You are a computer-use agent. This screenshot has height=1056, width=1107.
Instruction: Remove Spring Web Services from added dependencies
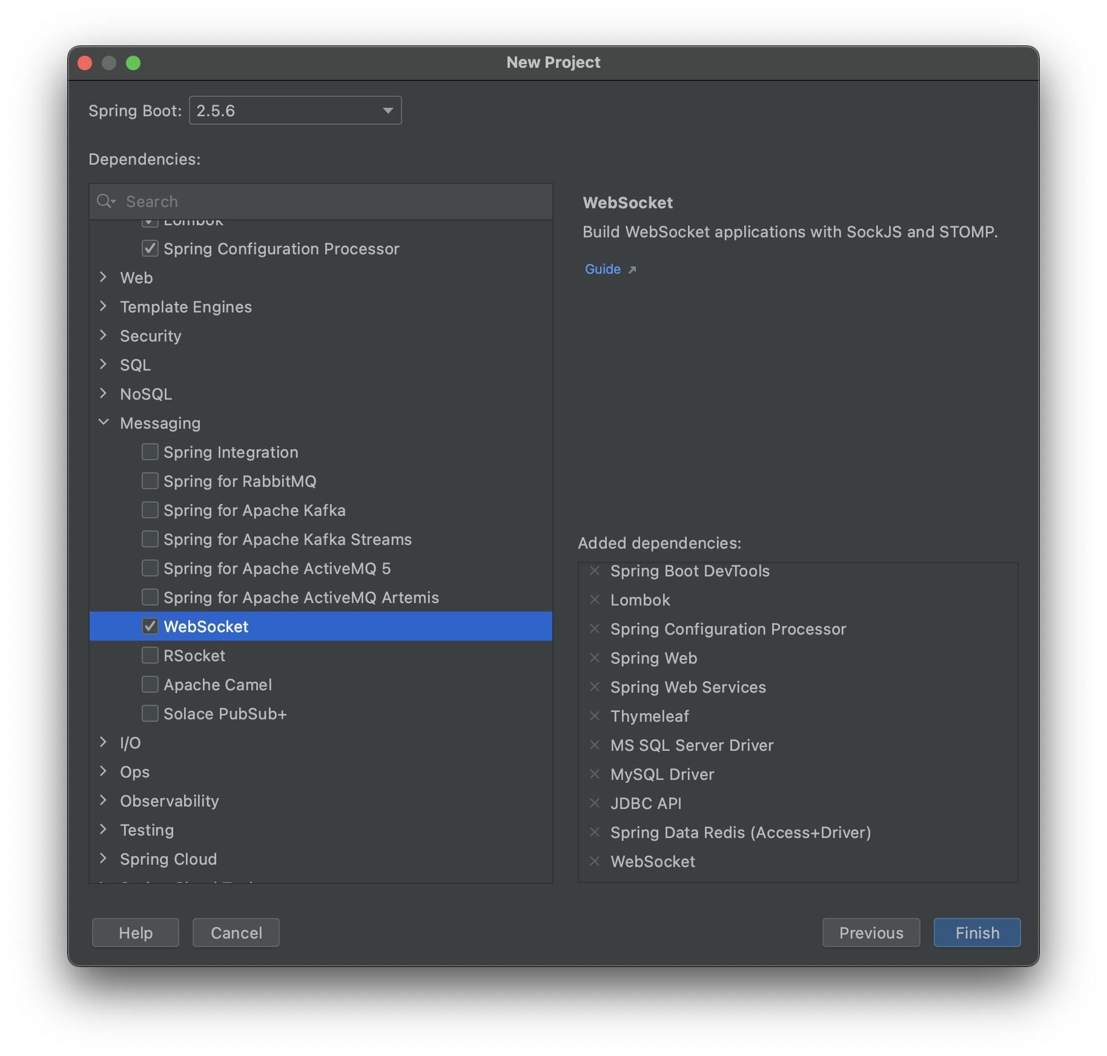[595, 687]
